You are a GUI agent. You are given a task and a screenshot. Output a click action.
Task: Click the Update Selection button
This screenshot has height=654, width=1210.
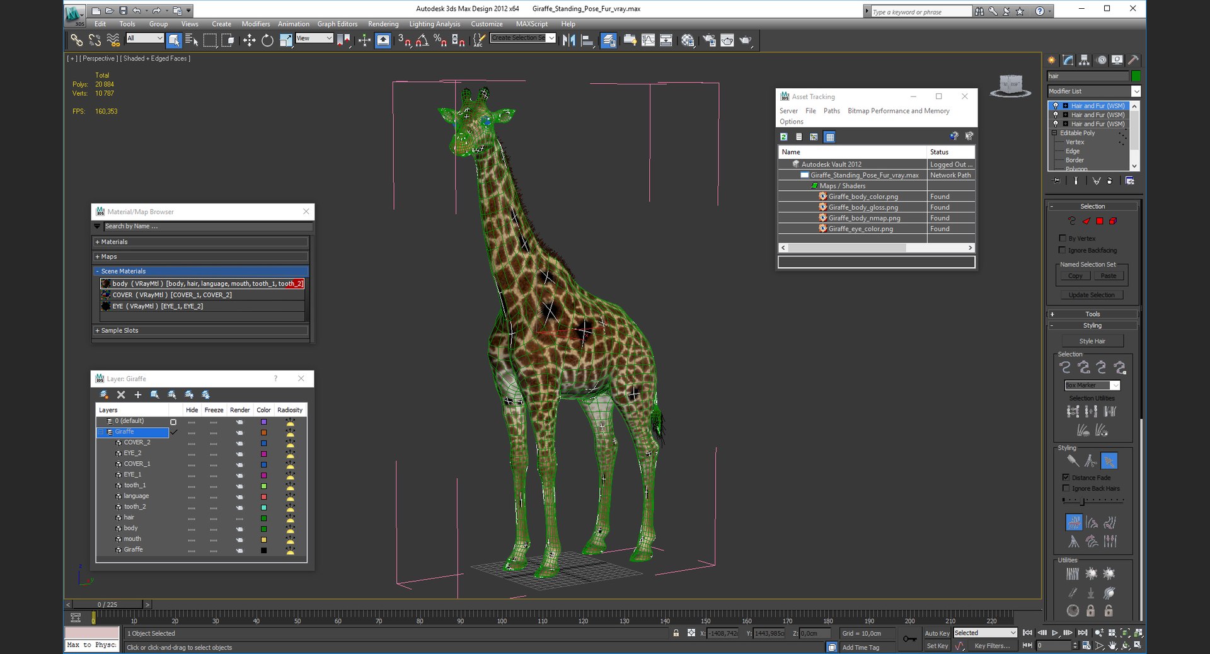[x=1092, y=295]
